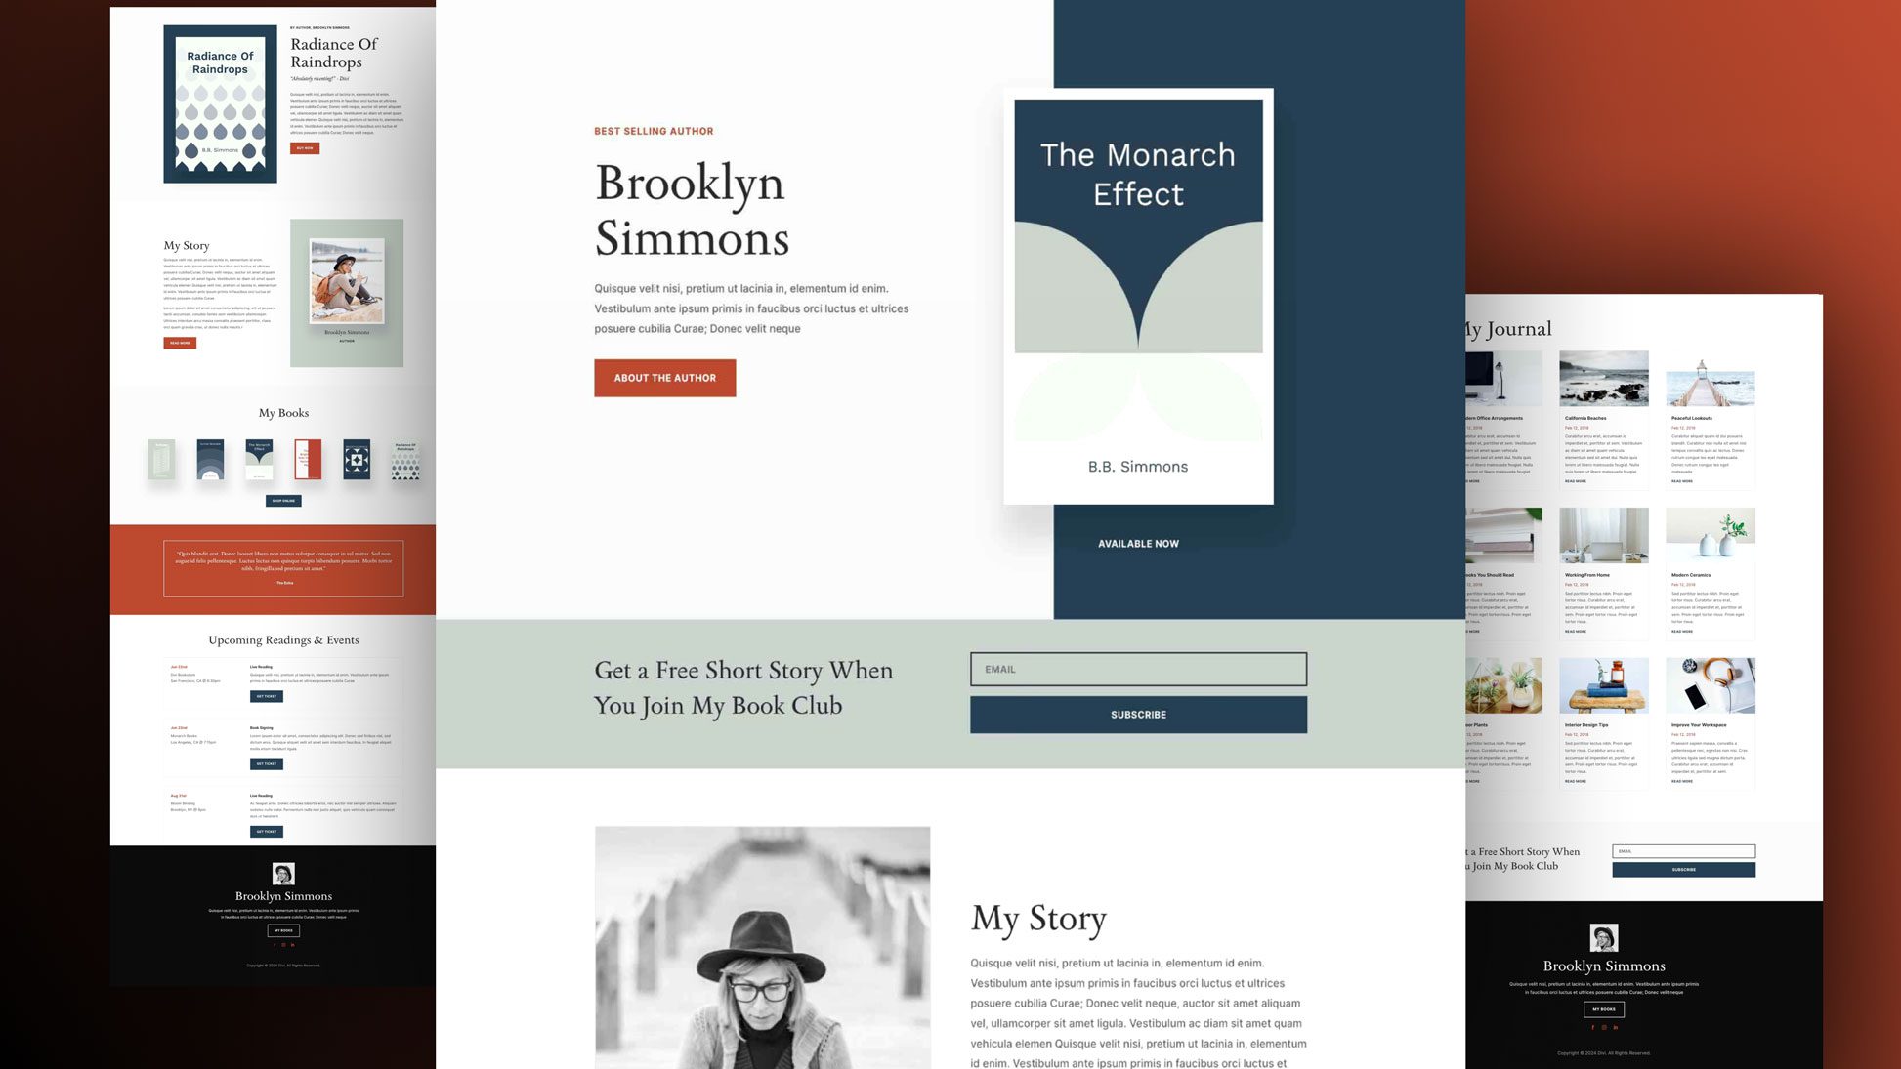Viewport: 1901px width, 1069px height.
Task: Select the 'My Story' menu section
Action: (186, 243)
